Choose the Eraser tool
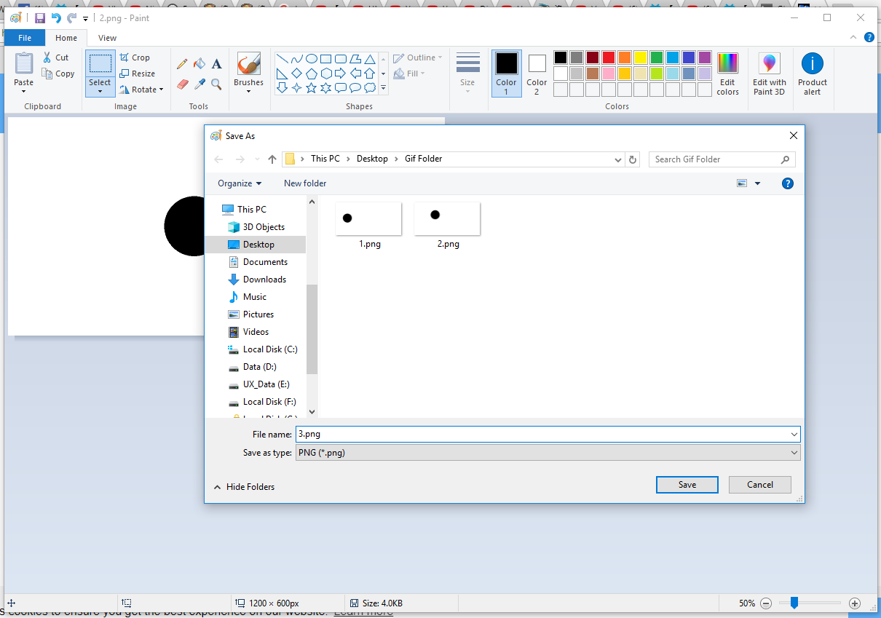The height and width of the screenshot is (618, 881). point(182,84)
